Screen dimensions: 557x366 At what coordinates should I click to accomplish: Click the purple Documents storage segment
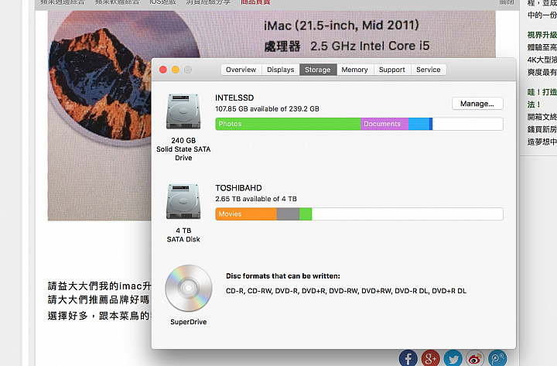coord(384,124)
